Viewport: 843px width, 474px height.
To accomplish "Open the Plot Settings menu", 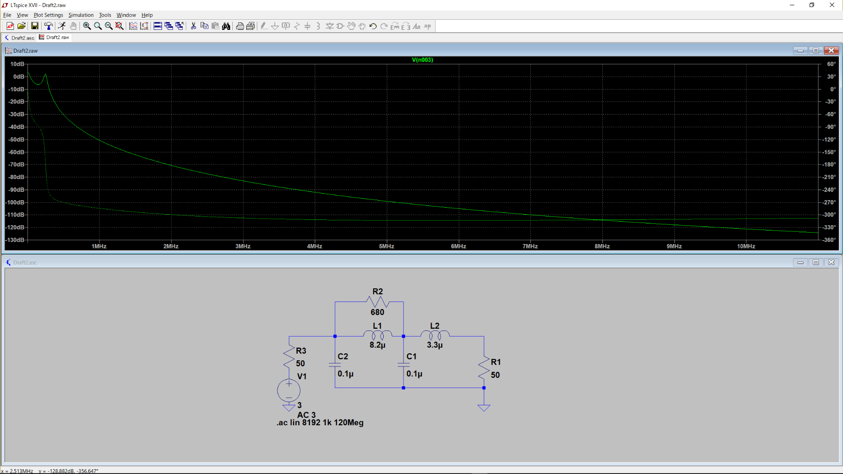I will [48, 15].
